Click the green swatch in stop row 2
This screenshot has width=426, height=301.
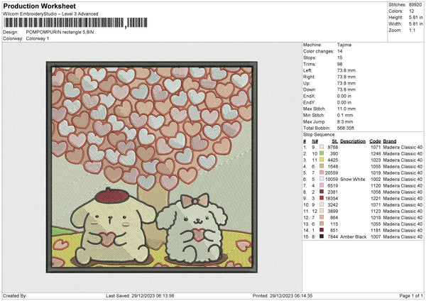[322, 153]
